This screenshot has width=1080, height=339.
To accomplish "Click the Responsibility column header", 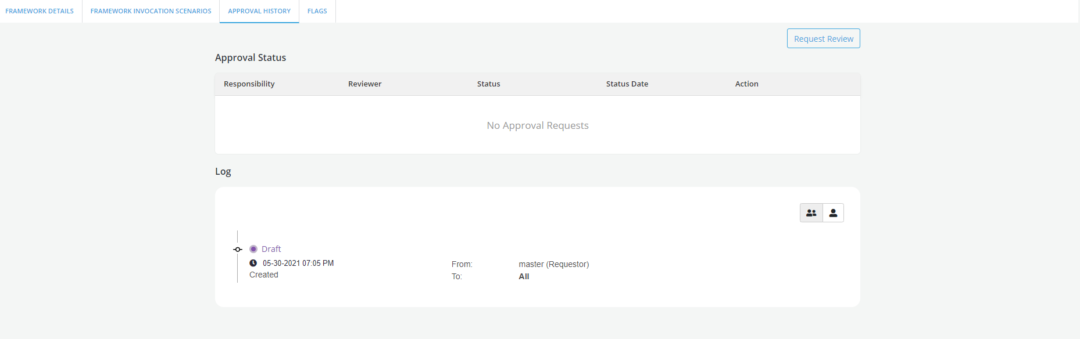I will coord(249,84).
